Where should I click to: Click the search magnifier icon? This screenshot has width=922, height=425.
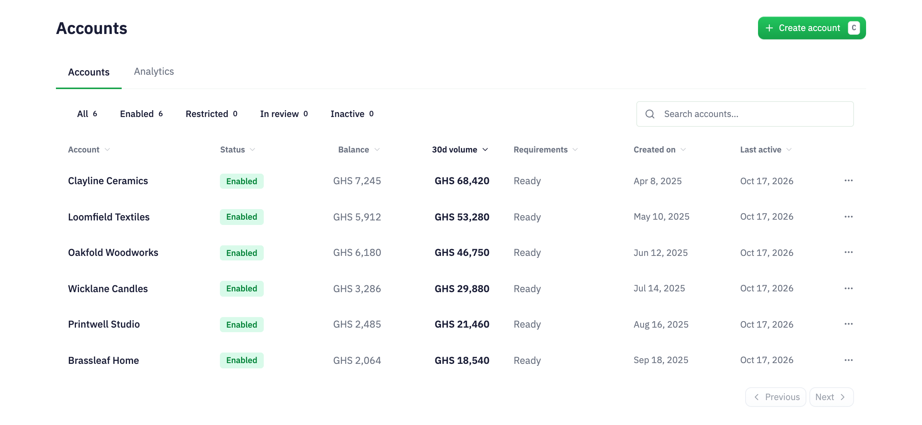(x=650, y=114)
